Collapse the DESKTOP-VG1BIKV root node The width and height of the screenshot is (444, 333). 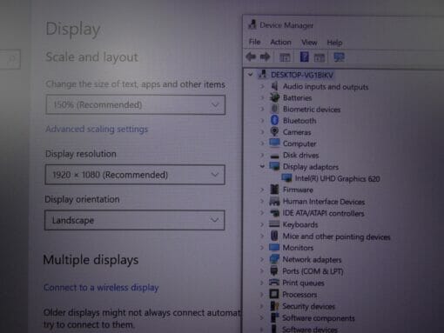coord(250,75)
